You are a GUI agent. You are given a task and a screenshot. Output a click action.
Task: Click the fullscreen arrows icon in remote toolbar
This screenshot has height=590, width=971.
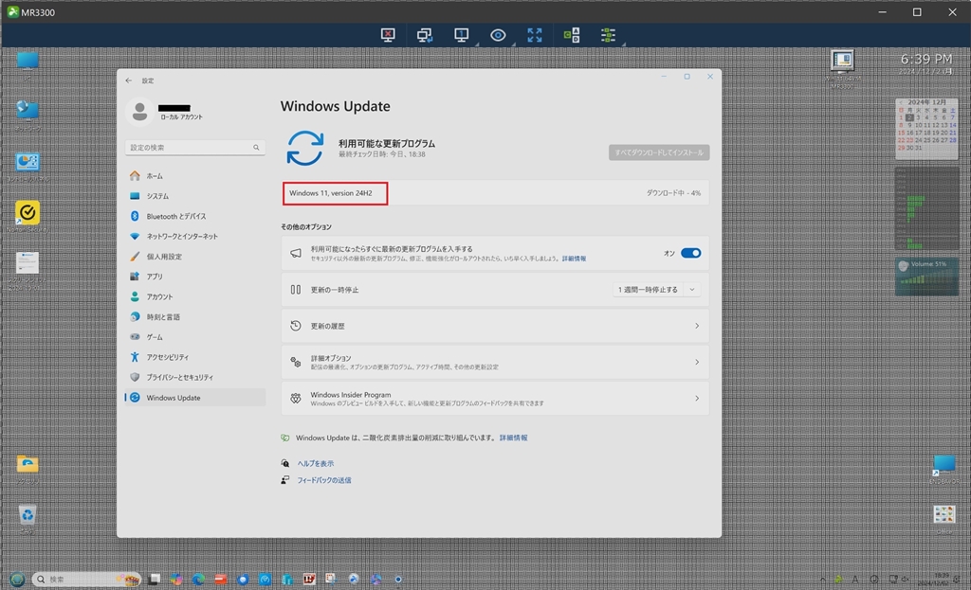[535, 35]
